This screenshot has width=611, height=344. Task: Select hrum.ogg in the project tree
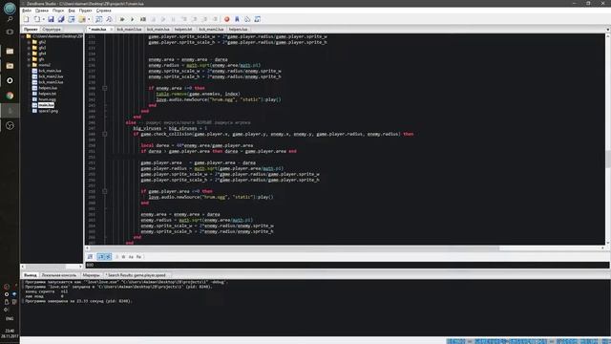[x=47, y=99]
